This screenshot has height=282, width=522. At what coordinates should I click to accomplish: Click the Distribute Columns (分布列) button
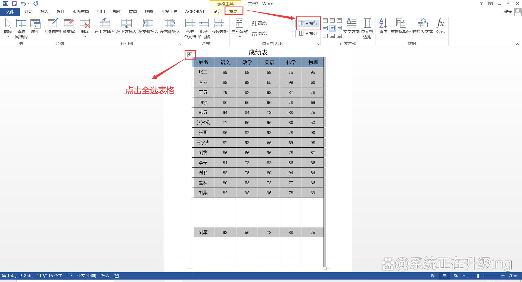tap(308, 33)
